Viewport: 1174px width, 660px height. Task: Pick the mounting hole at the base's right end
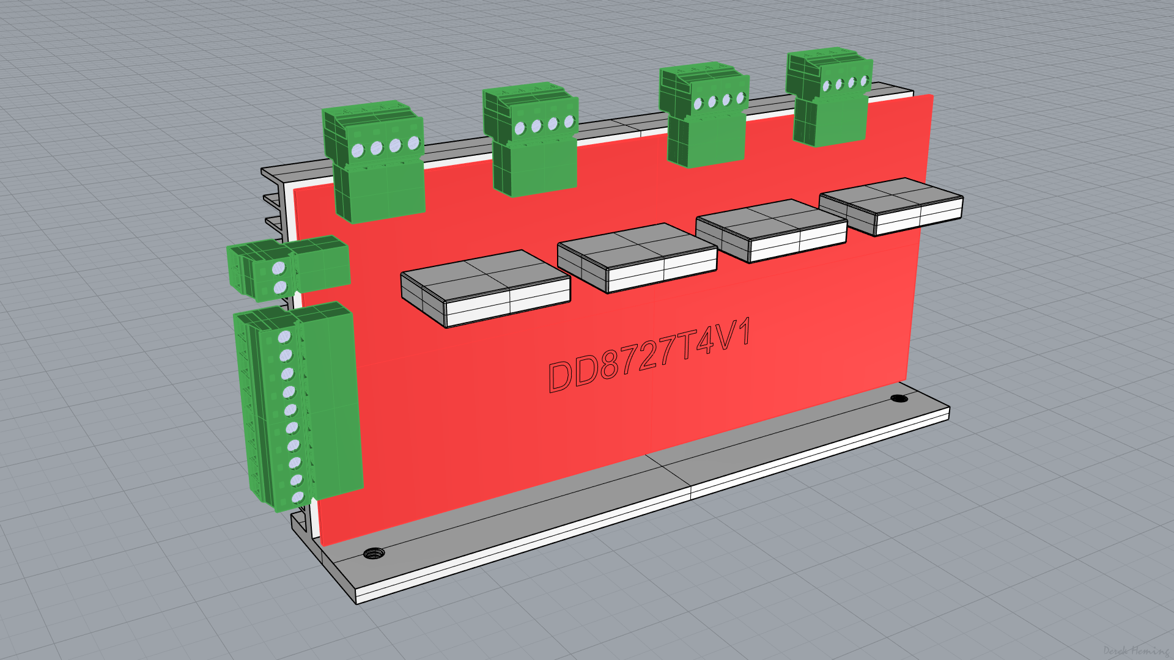point(899,398)
